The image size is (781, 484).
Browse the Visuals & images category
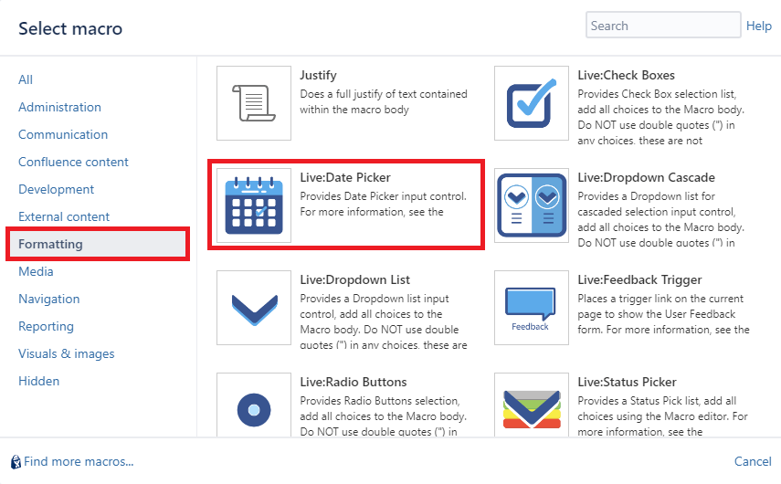pyautogui.click(x=66, y=353)
